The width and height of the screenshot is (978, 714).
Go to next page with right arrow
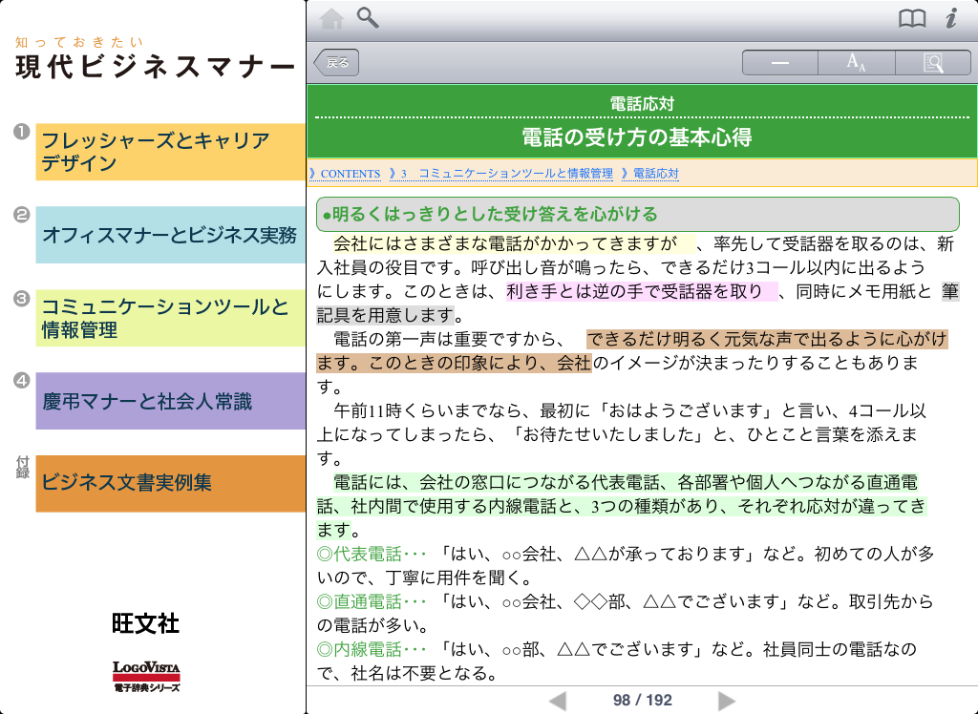click(x=727, y=701)
